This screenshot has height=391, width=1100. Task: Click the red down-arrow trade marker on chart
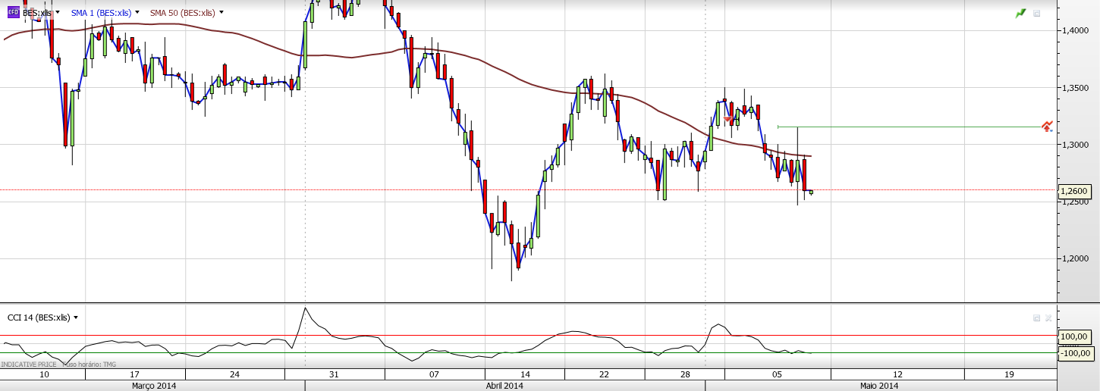(729, 120)
